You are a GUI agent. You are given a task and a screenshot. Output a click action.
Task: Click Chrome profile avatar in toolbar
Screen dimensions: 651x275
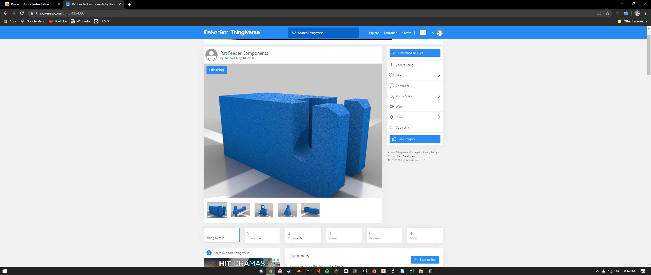point(637,13)
